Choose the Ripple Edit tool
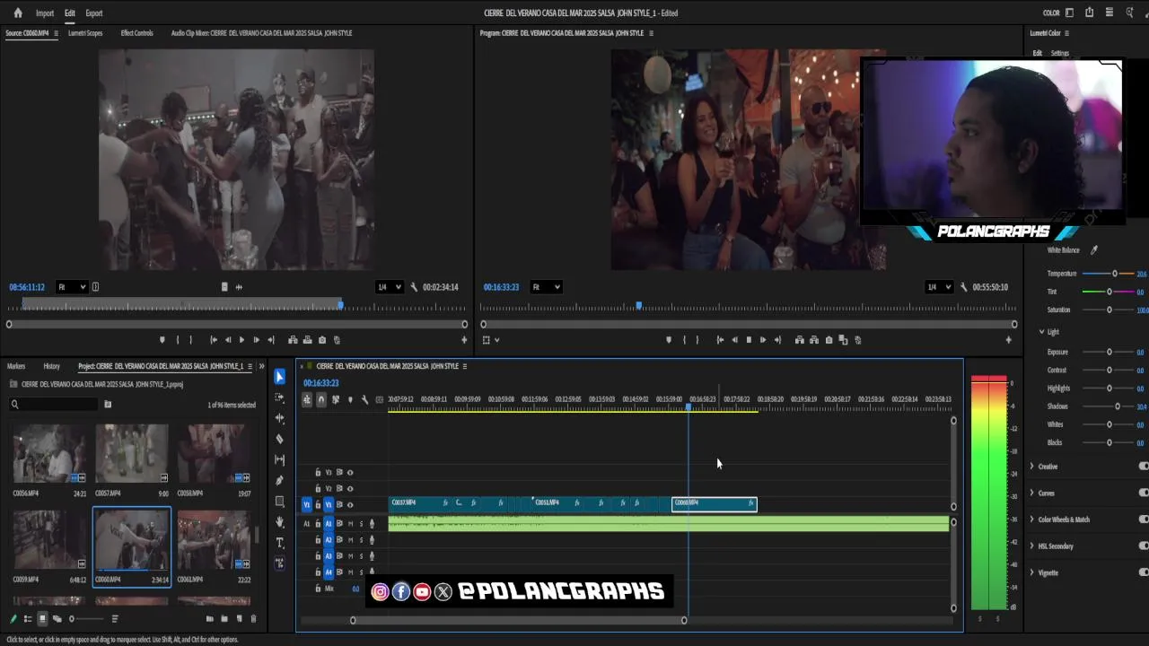 (x=279, y=418)
